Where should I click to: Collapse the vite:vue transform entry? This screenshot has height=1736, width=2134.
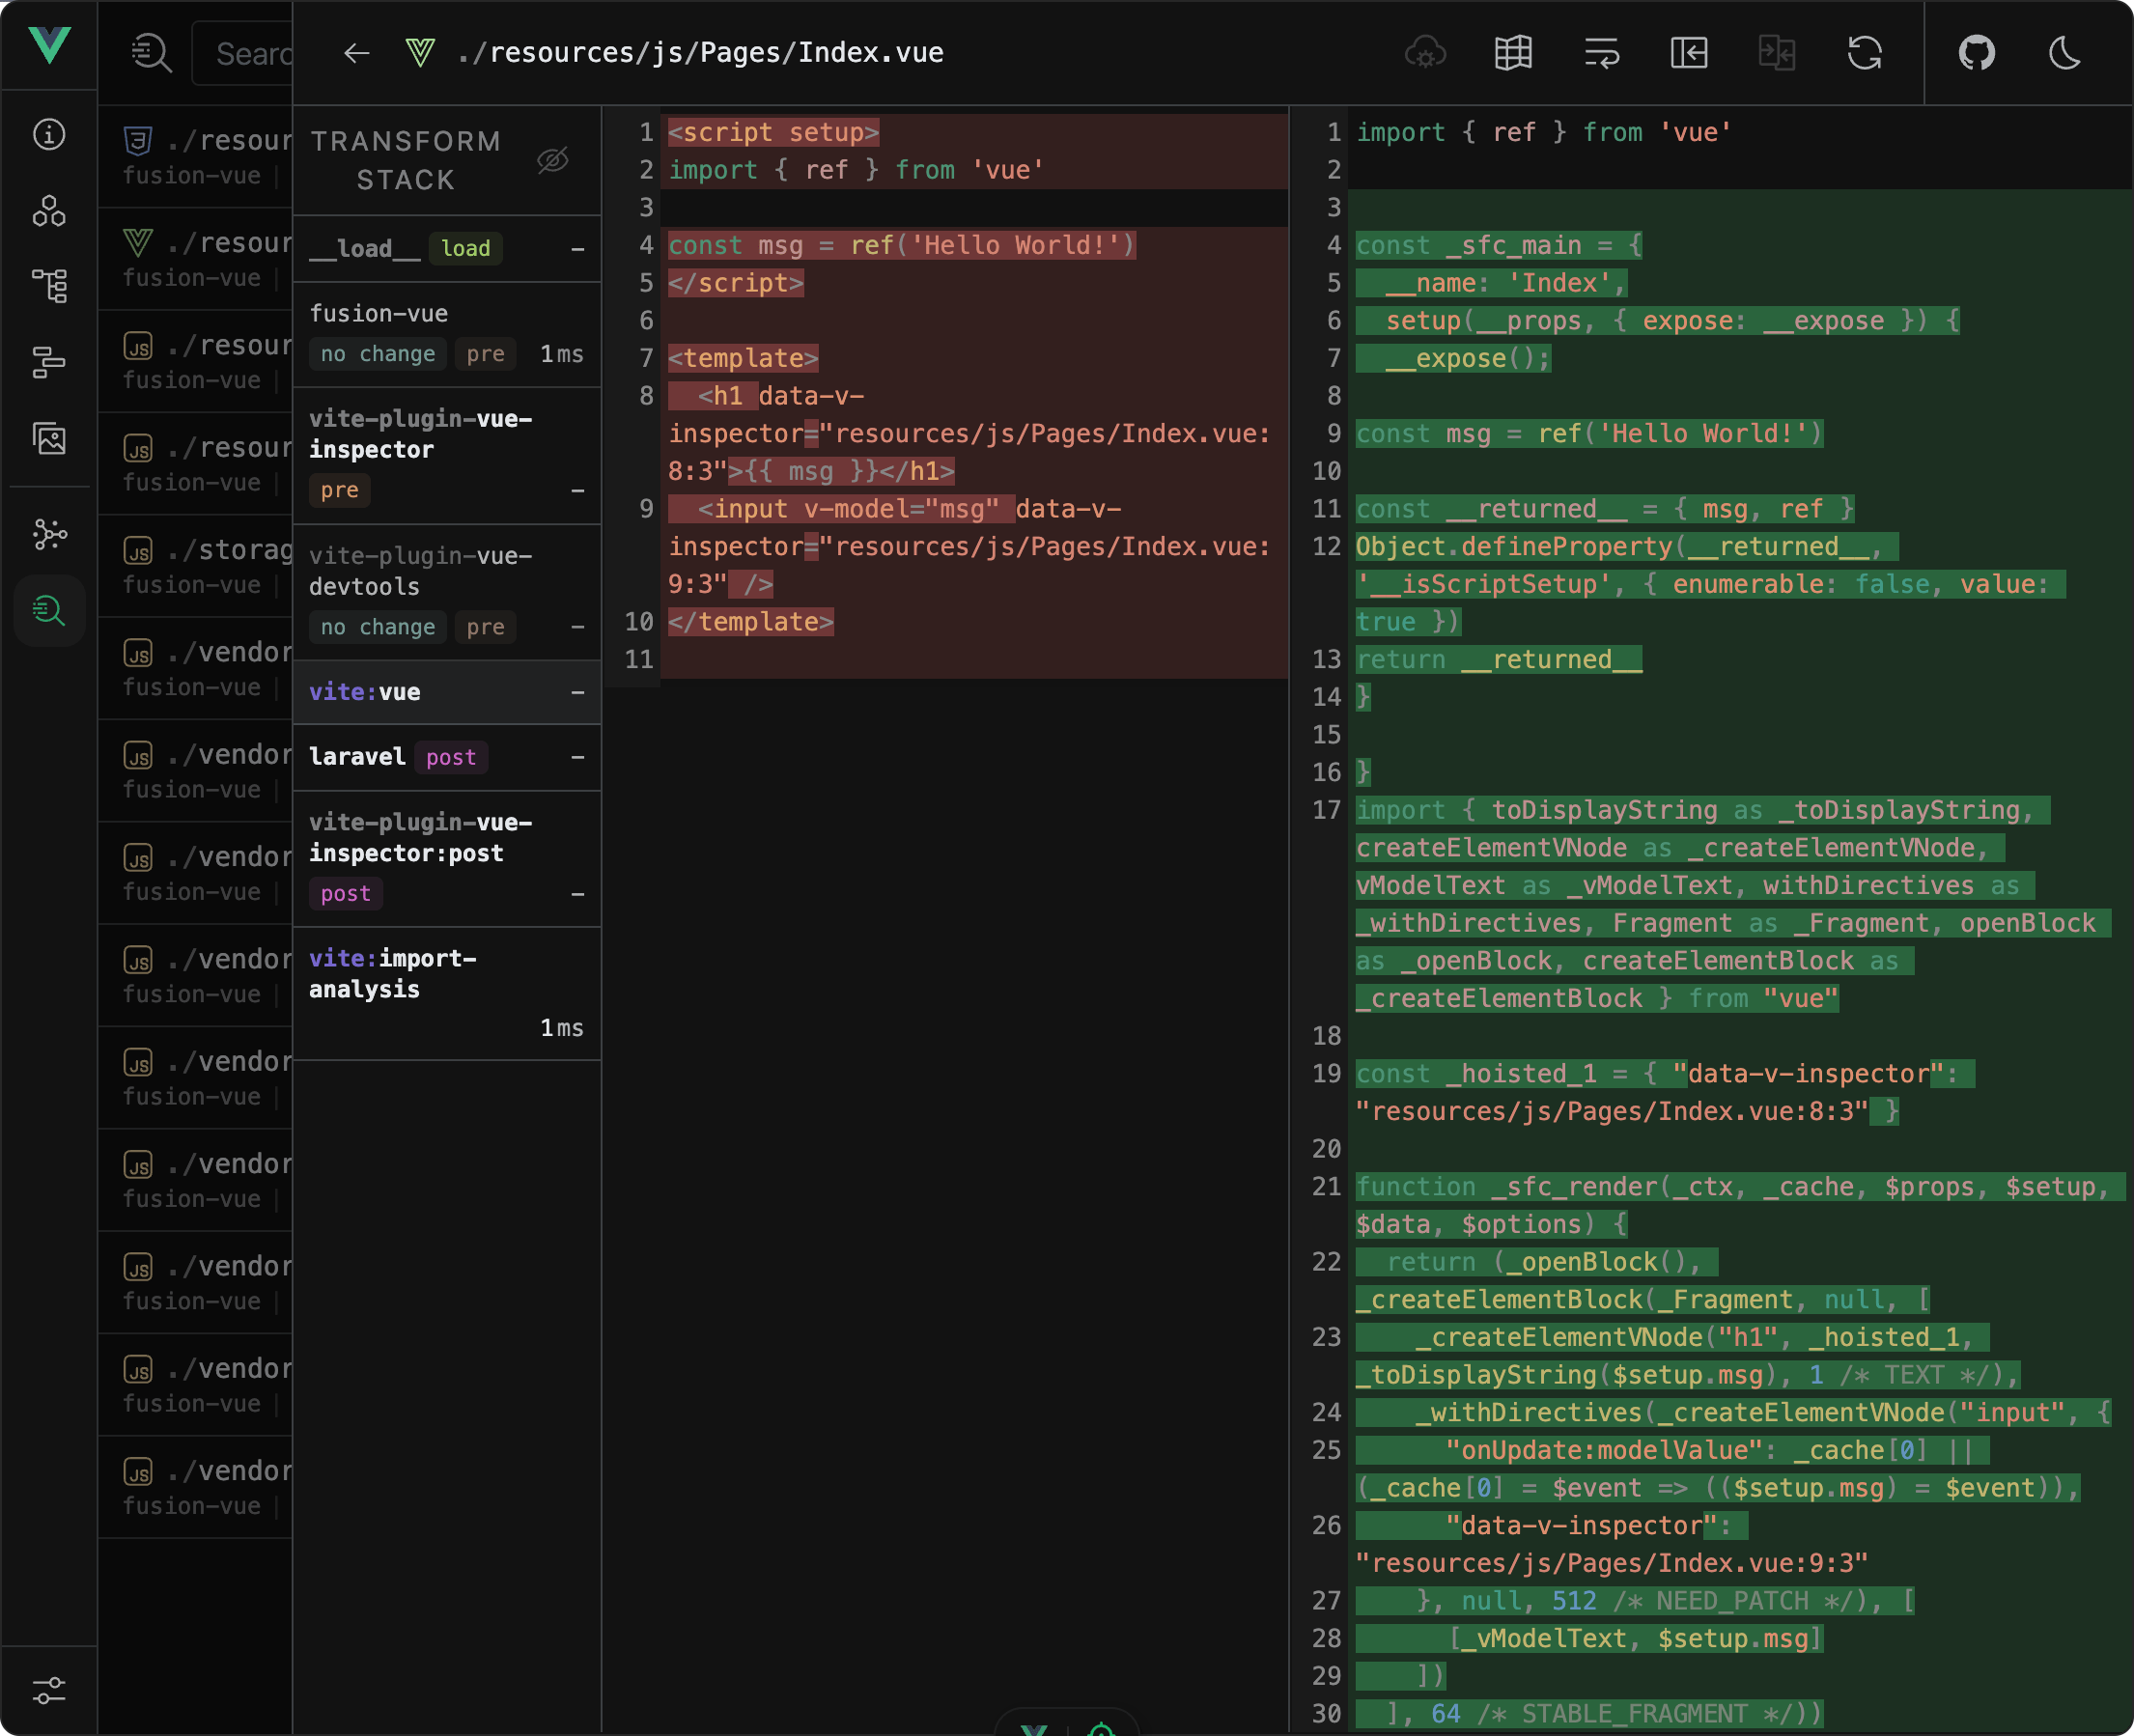point(578,692)
